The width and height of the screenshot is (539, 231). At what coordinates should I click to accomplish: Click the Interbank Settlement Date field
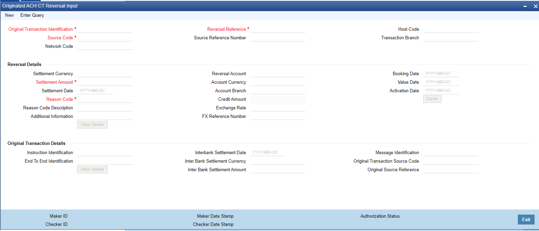(268, 152)
